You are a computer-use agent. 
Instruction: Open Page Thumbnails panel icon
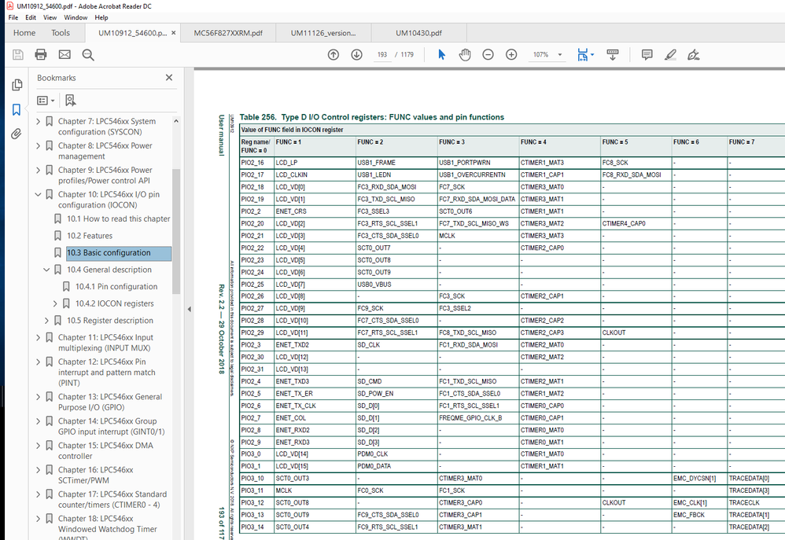click(17, 85)
